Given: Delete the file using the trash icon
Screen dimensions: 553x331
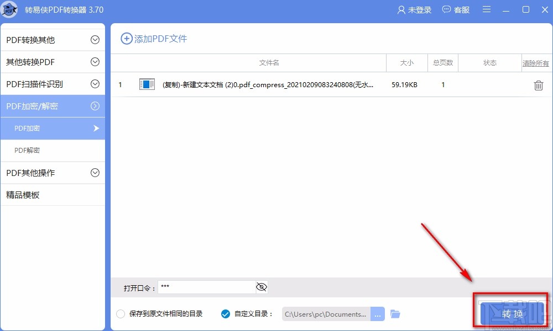Looking at the screenshot, I should pos(537,85).
